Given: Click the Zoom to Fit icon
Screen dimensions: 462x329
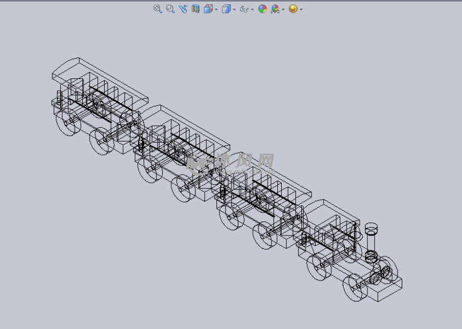Looking at the screenshot, I should point(158,9).
